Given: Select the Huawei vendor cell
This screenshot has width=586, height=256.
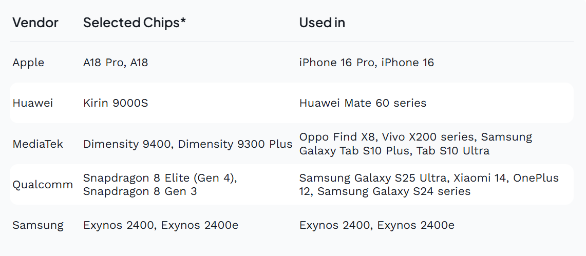Looking at the screenshot, I should click(32, 103).
